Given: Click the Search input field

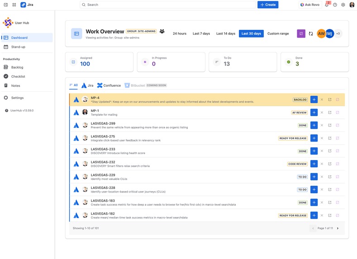Looking at the screenshot, I should (168, 5).
